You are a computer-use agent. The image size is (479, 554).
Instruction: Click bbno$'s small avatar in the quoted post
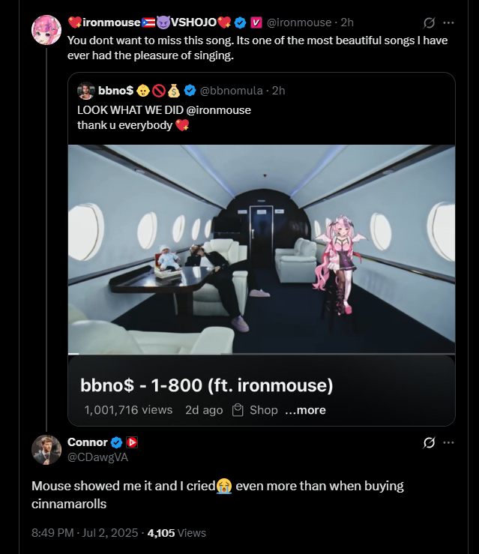point(85,91)
